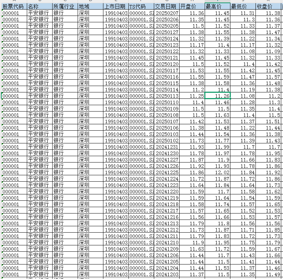Click highest price 11.54 in 20250103 row

(x=218, y=134)
